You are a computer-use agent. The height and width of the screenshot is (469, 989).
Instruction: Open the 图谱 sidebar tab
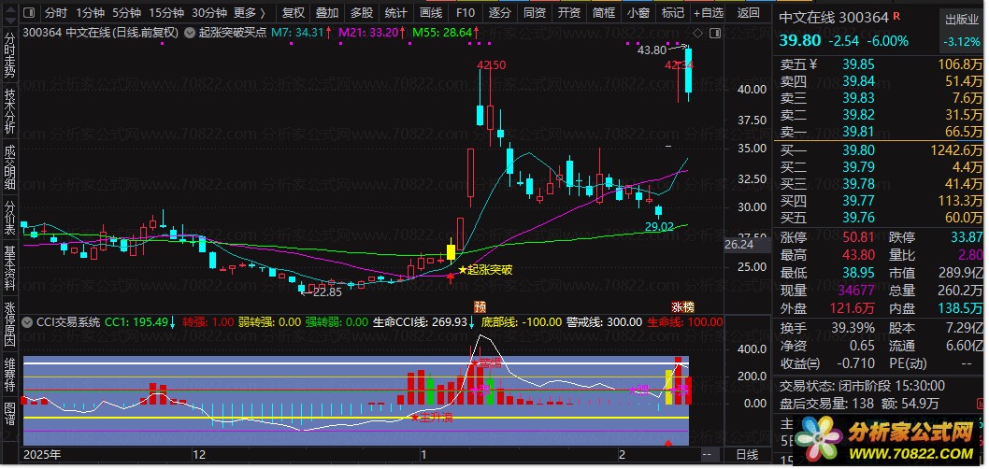[x=9, y=414]
